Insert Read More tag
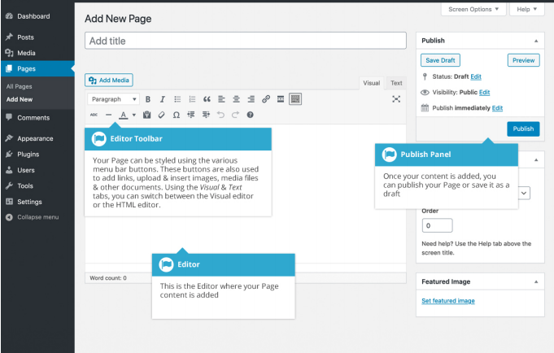The height and width of the screenshot is (353, 554). click(x=281, y=99)
